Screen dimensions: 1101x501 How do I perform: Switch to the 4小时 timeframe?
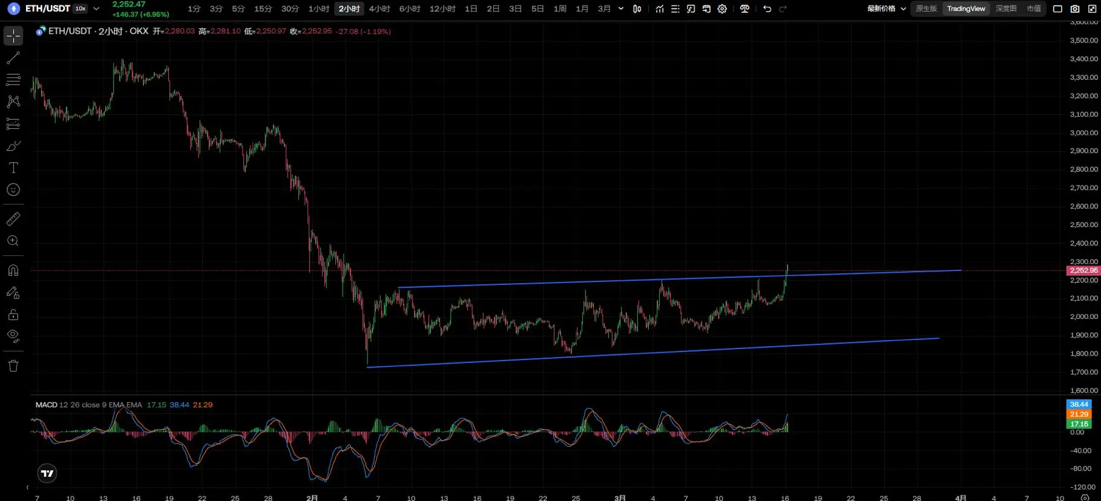pyautogui.click(x=380, y=9)
